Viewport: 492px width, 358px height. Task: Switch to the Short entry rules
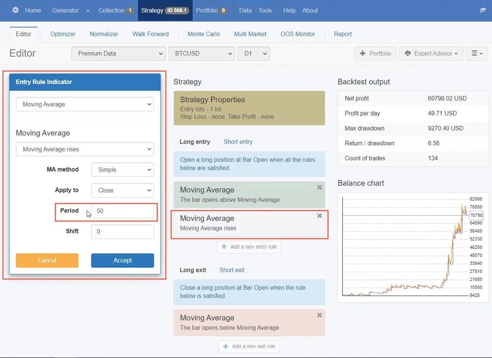[x=238, y=142]
